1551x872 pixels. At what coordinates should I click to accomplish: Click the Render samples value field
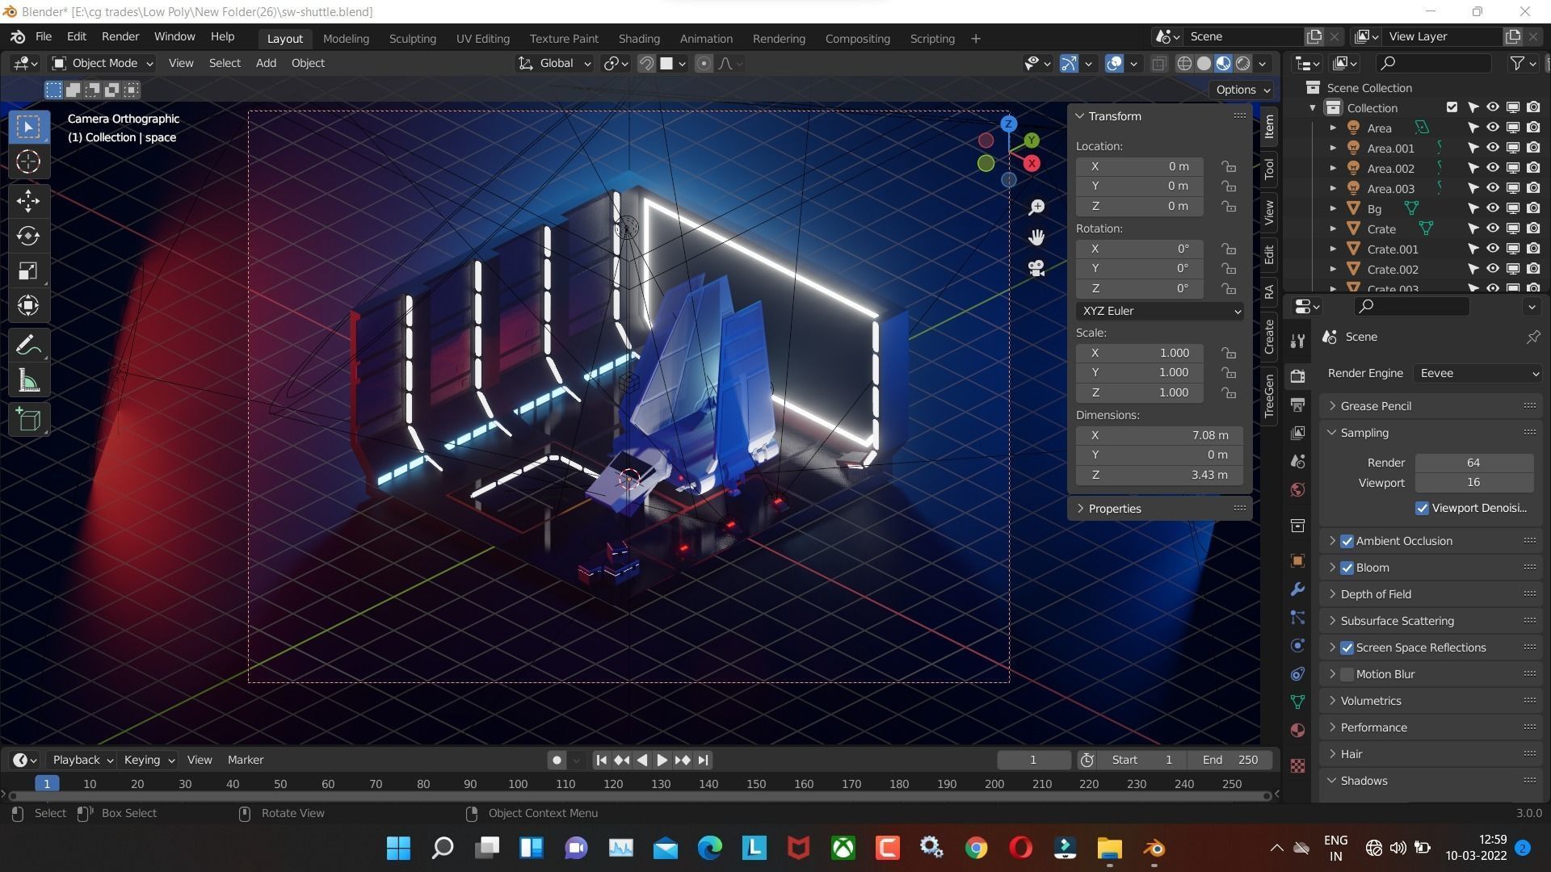1473,463
